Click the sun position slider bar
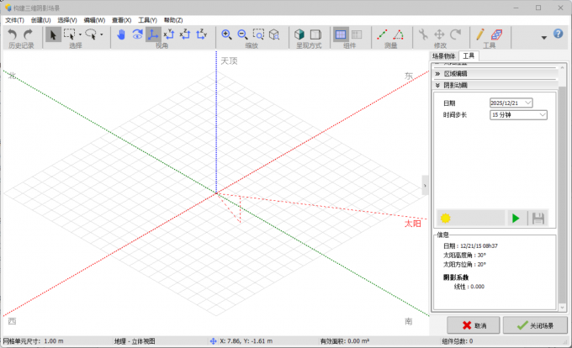 pos(471,219)
